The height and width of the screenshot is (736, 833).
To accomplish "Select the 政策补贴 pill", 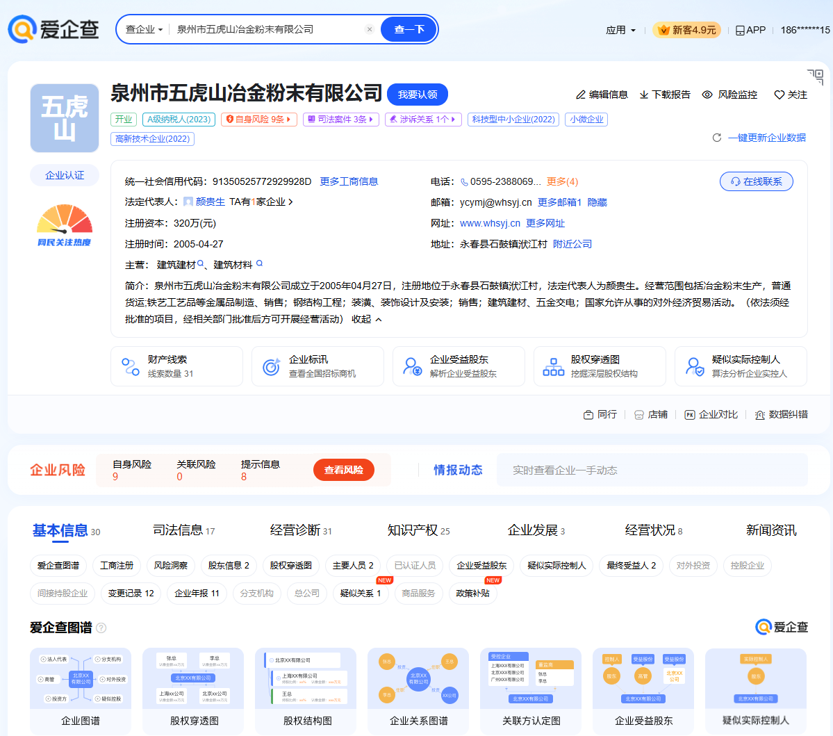I will pos(473,594).
